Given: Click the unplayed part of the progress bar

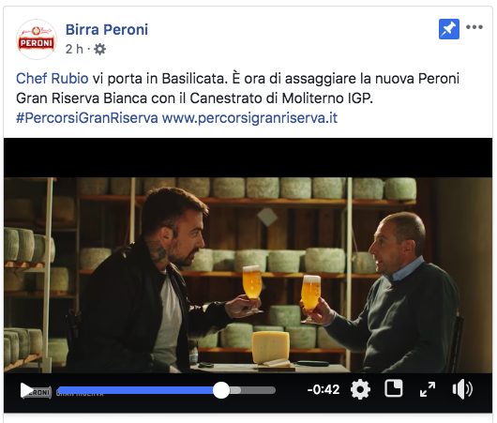Looking at the screenshot, I should click(x=252, y=390).
